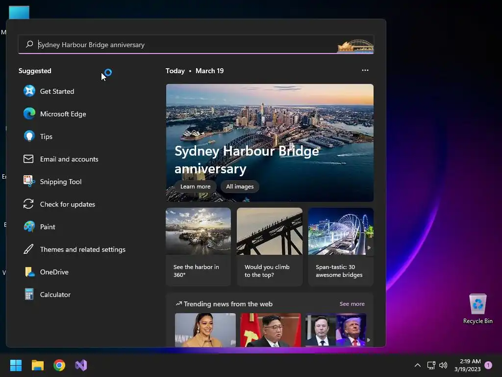This screenshot has height=377, width=502.
Task: Follow the See more trending news link
Action: click(x=352, y=303)
